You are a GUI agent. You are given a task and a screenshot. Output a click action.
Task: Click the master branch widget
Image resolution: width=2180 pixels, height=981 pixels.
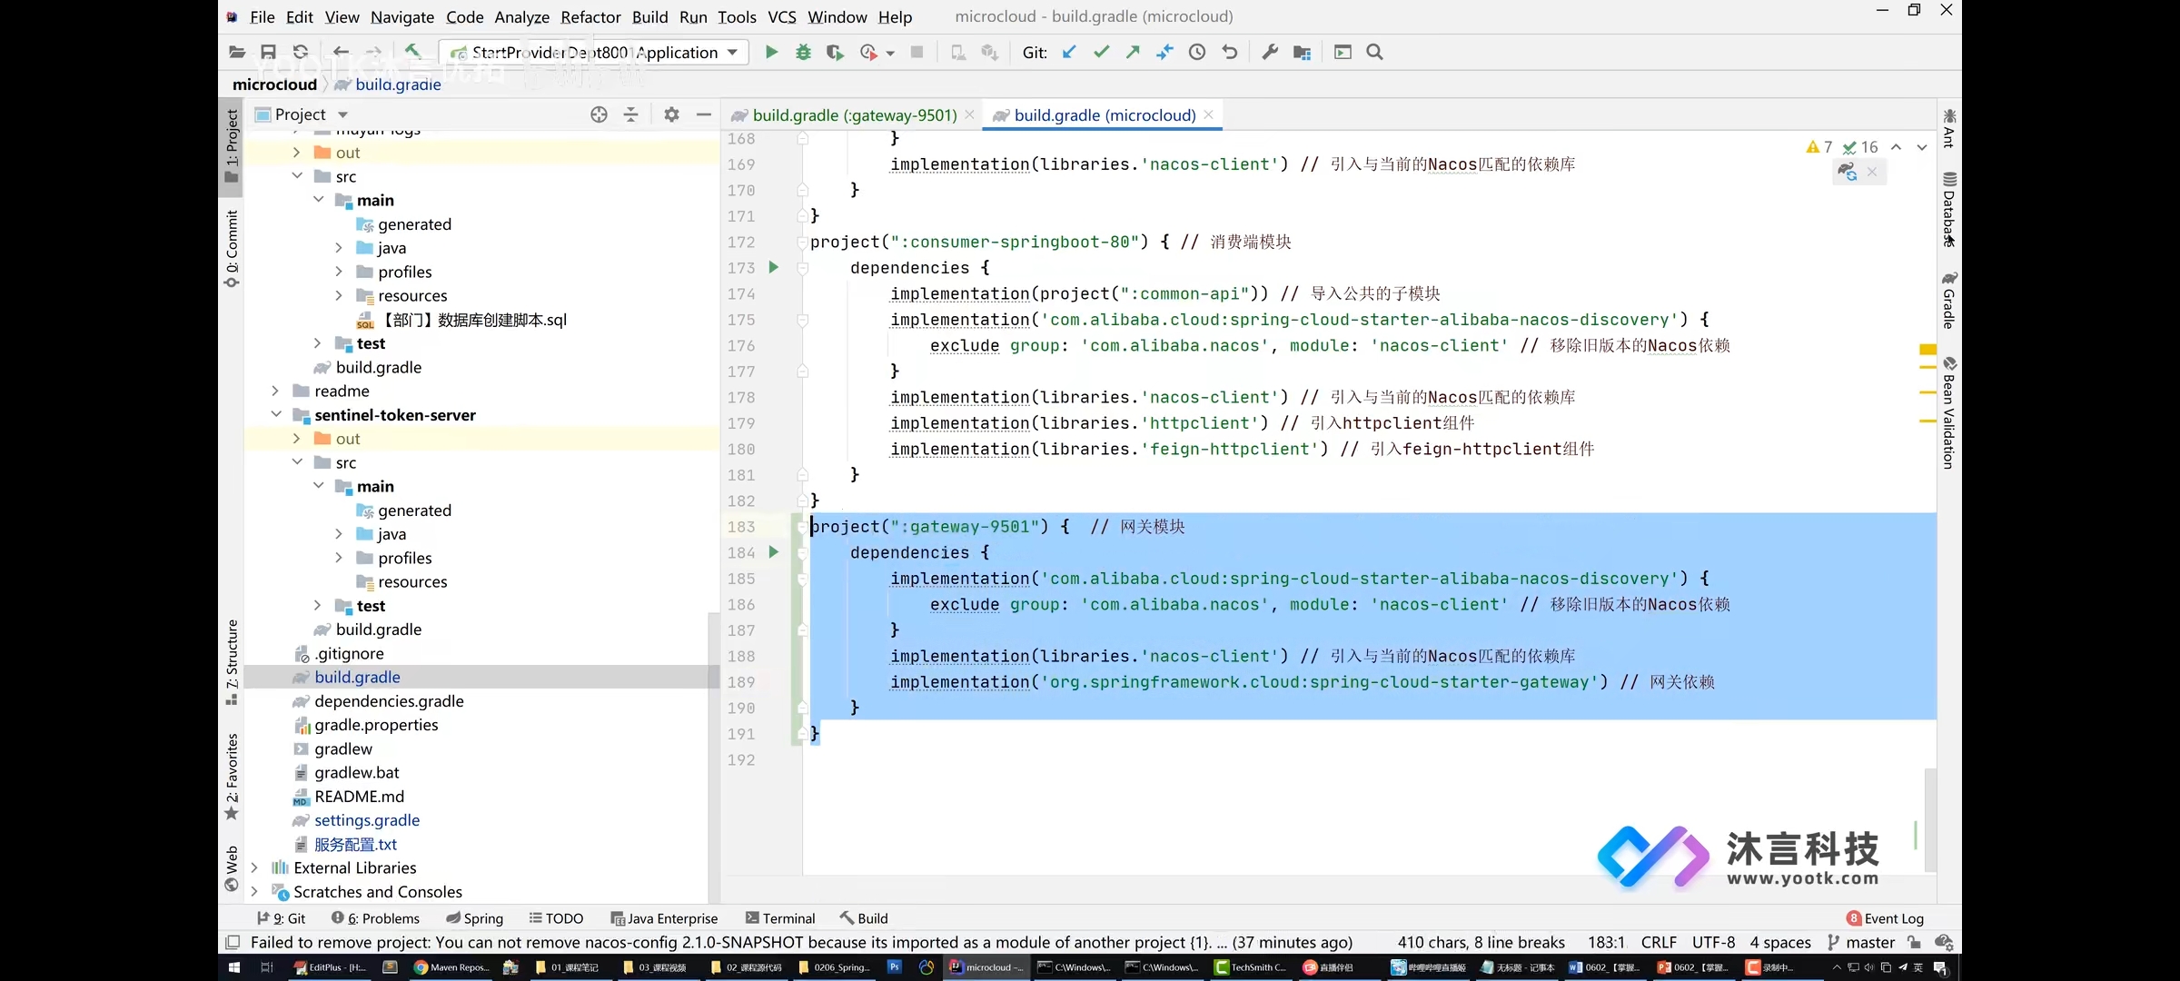[1860, 942]
